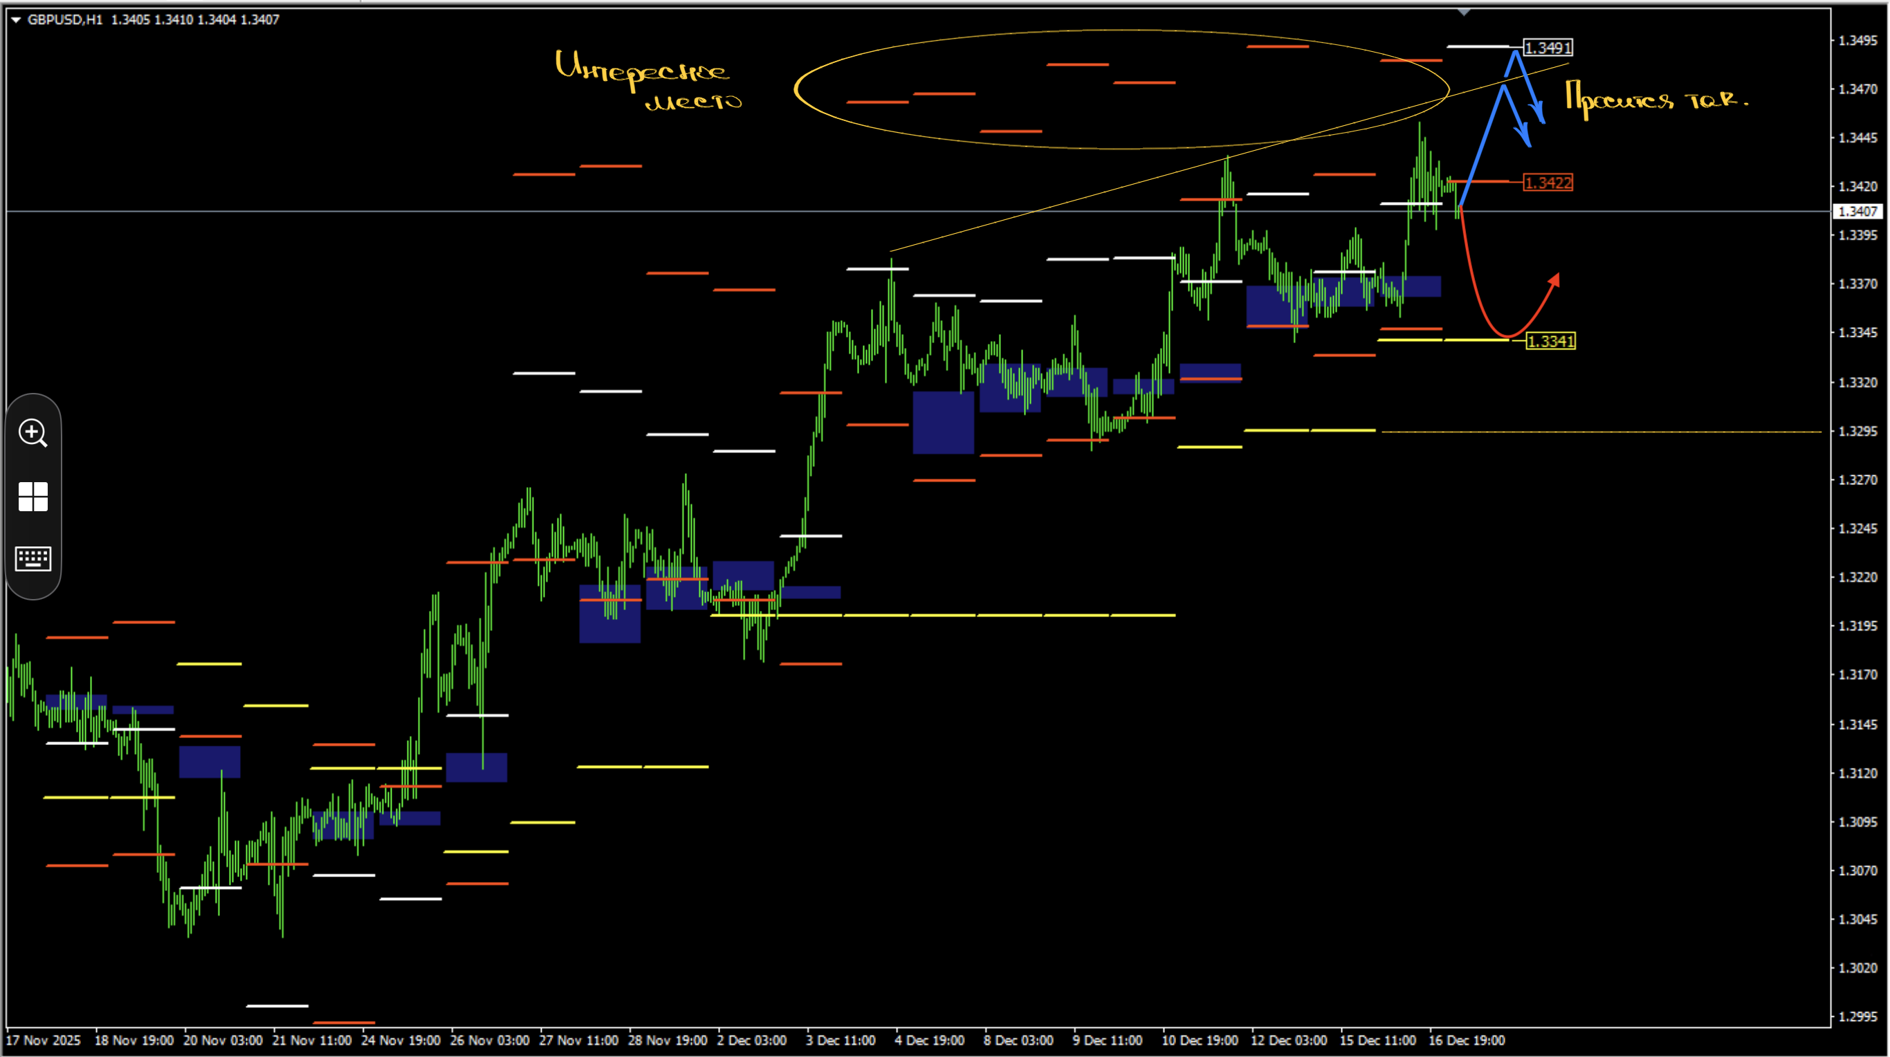Select the handwritten 'Просится так' annotation
The image size is (1890, 1057).
click(1656, 99)
